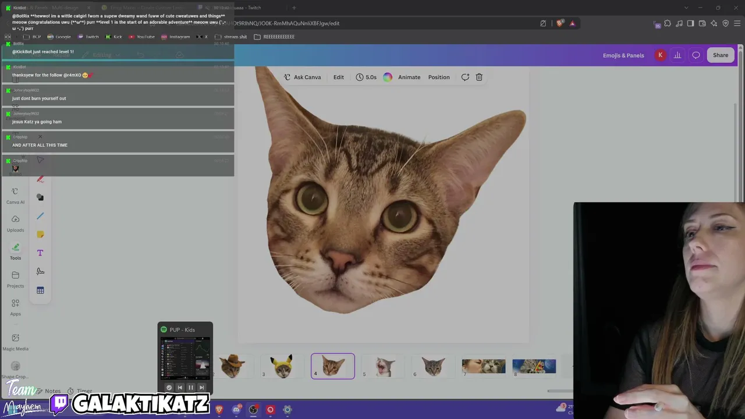Screen dimensions: 745x419
Task: Select the blue Line tool
Action: click(40, 216)
